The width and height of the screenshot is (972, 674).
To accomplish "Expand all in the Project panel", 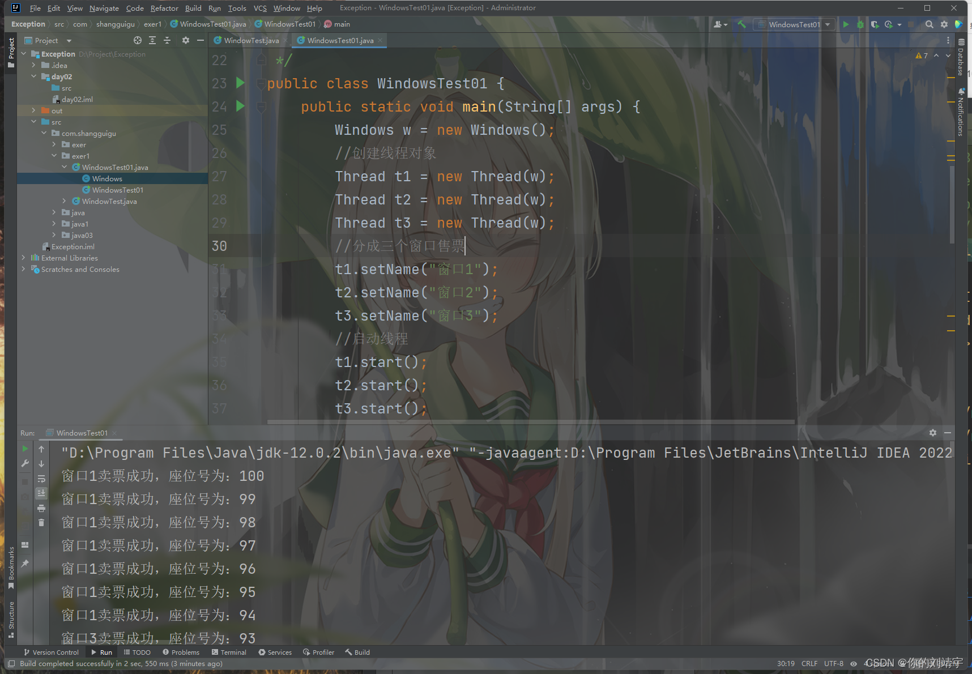I will pos(152,40).
